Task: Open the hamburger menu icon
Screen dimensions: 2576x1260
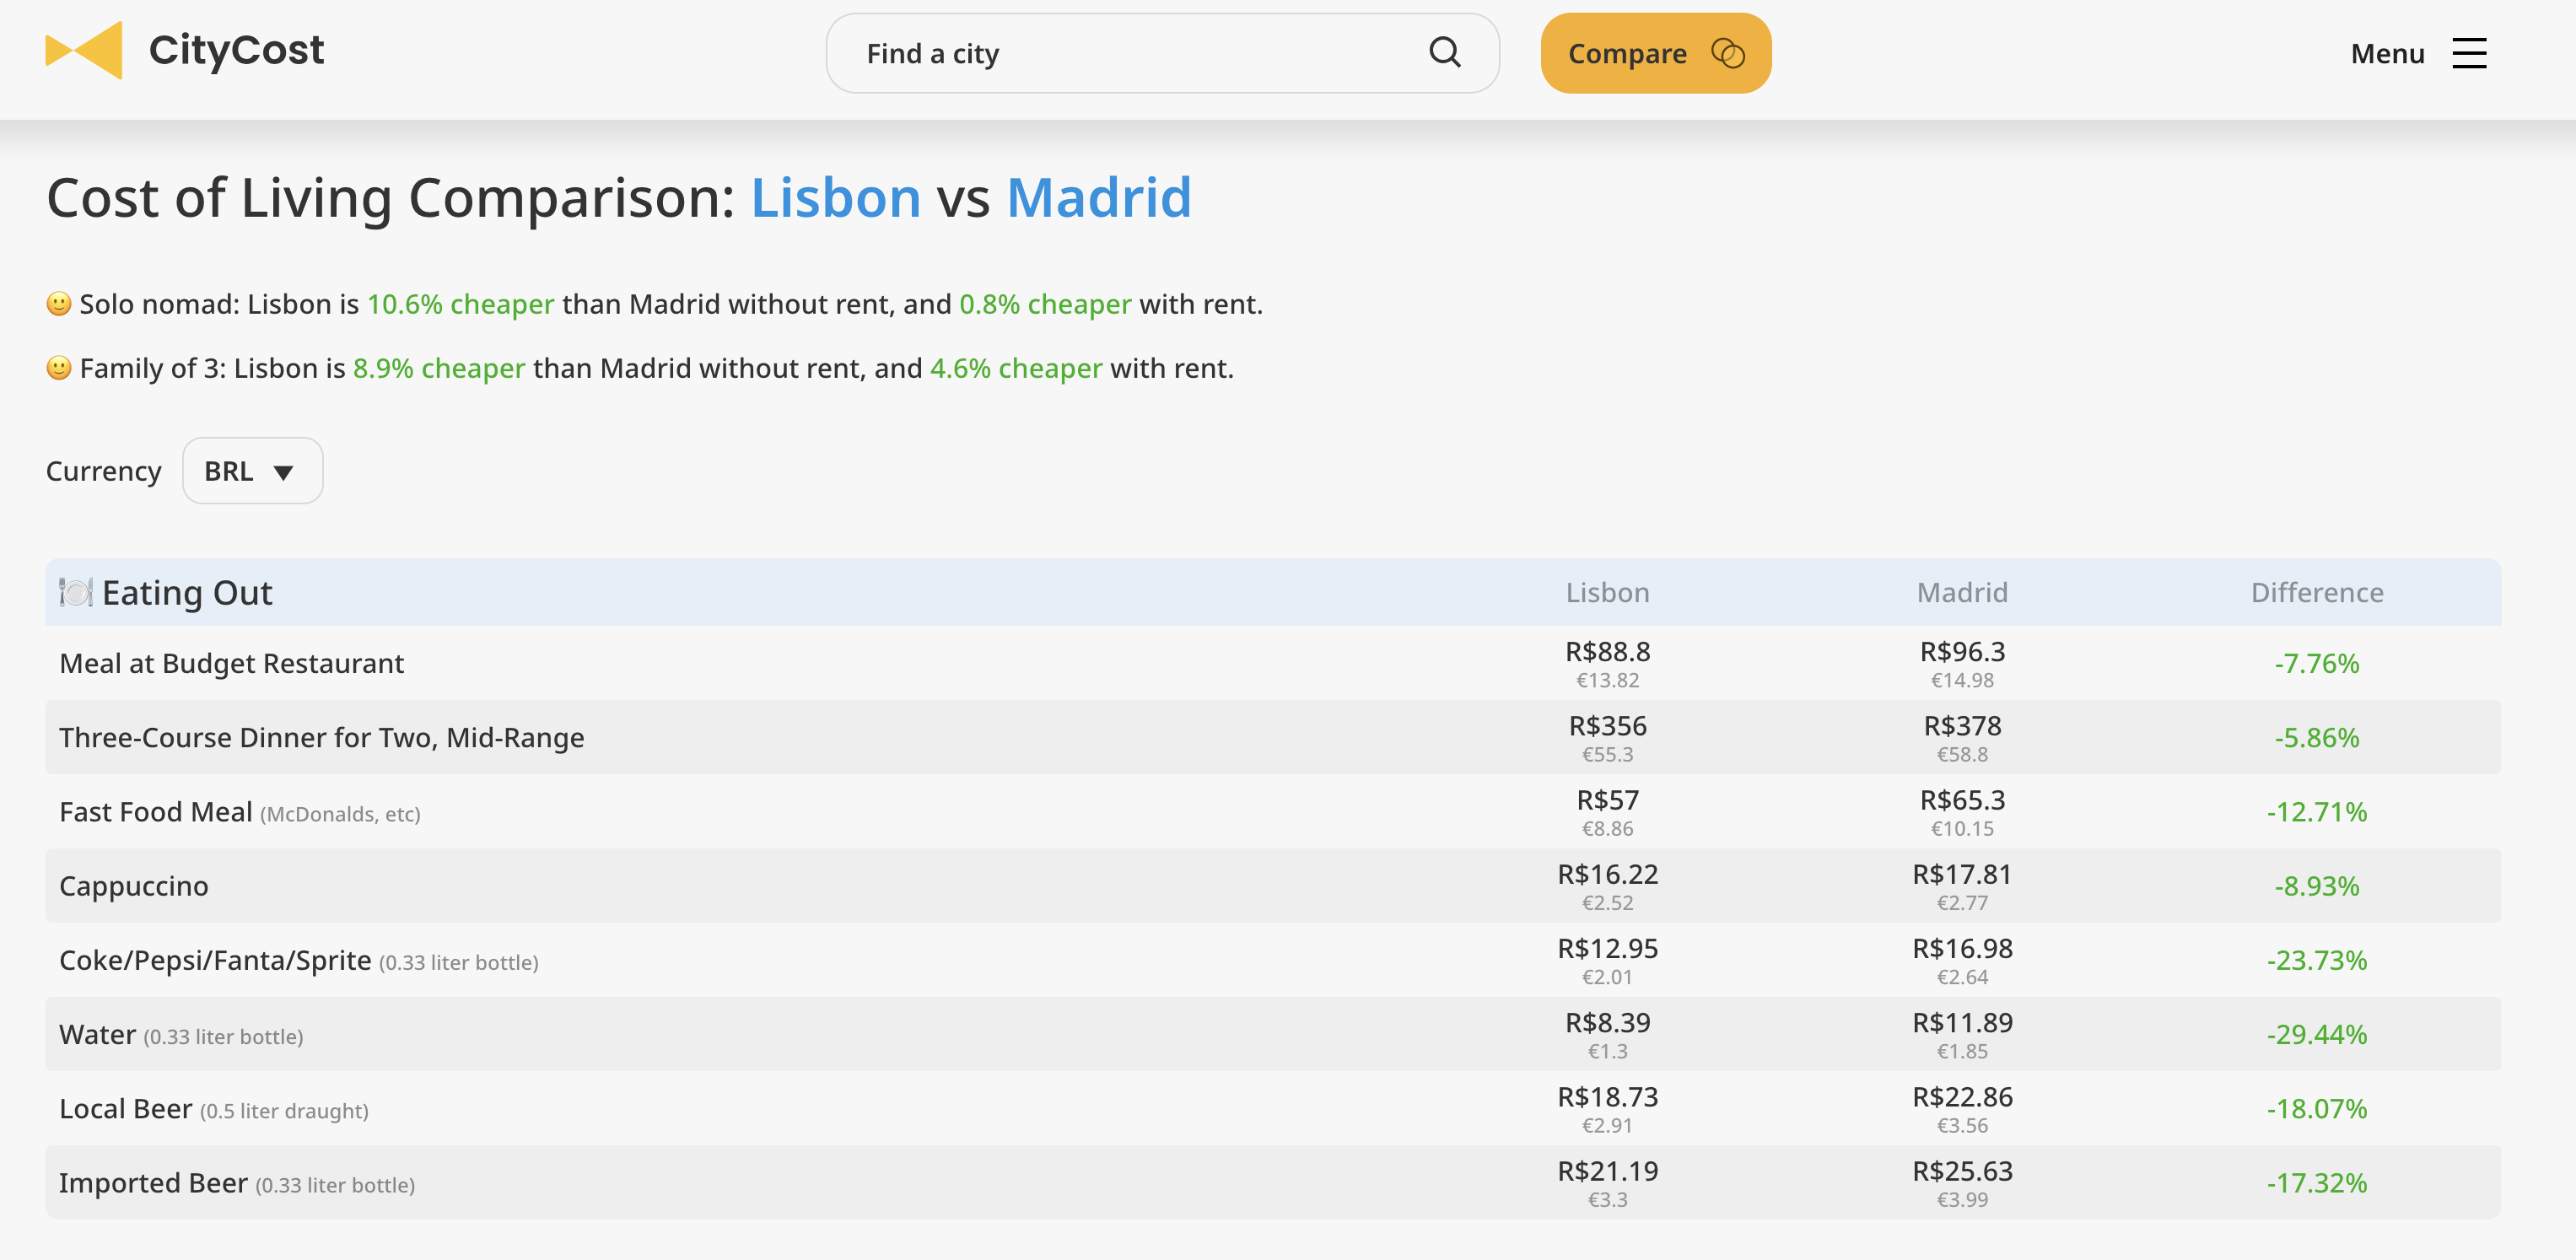Action: coord(2468,53)
